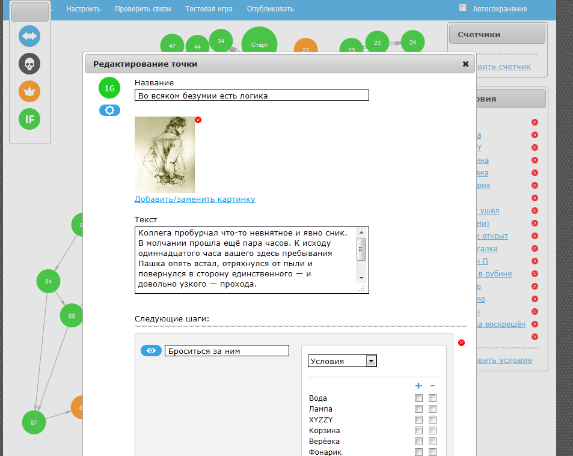
Task: Check the minus box for Лампа
Action: [x=433, y=409]
